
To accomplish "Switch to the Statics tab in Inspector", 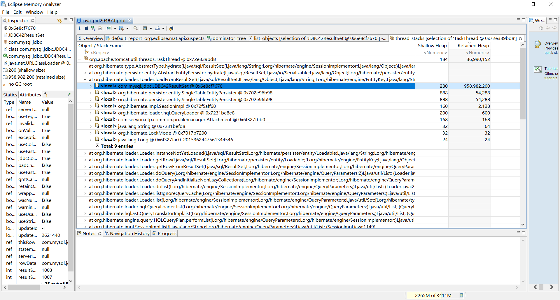I will [10, 95].
